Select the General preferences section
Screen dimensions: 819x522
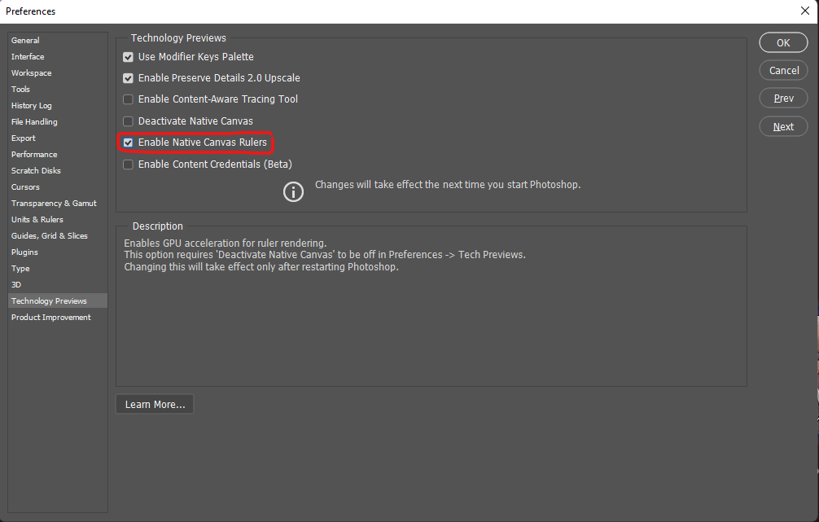(x=24, y=40)
